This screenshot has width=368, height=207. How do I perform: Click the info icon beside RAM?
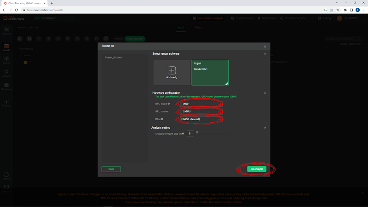[162, 119]
